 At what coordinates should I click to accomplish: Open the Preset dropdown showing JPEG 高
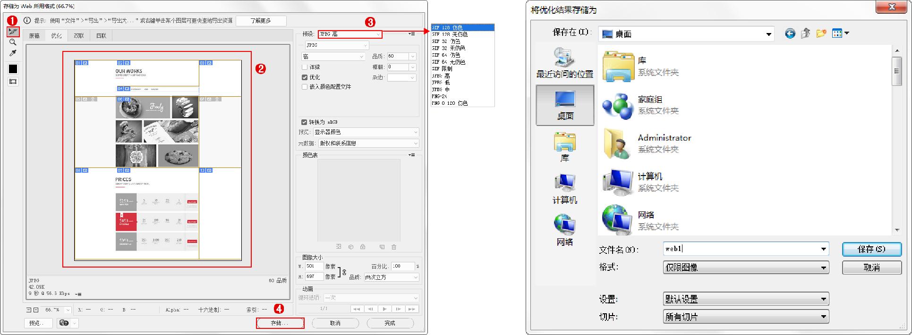point(350,34)
